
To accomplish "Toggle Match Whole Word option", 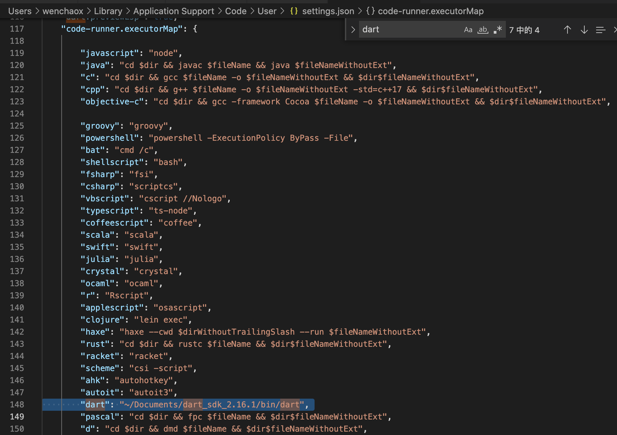I will [483, 30].
